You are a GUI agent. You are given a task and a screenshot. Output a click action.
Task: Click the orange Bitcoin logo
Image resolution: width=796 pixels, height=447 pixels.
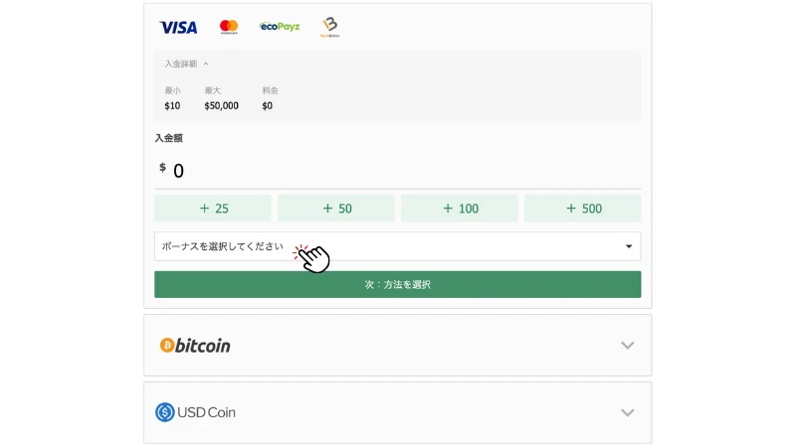(x=167, y=346)
